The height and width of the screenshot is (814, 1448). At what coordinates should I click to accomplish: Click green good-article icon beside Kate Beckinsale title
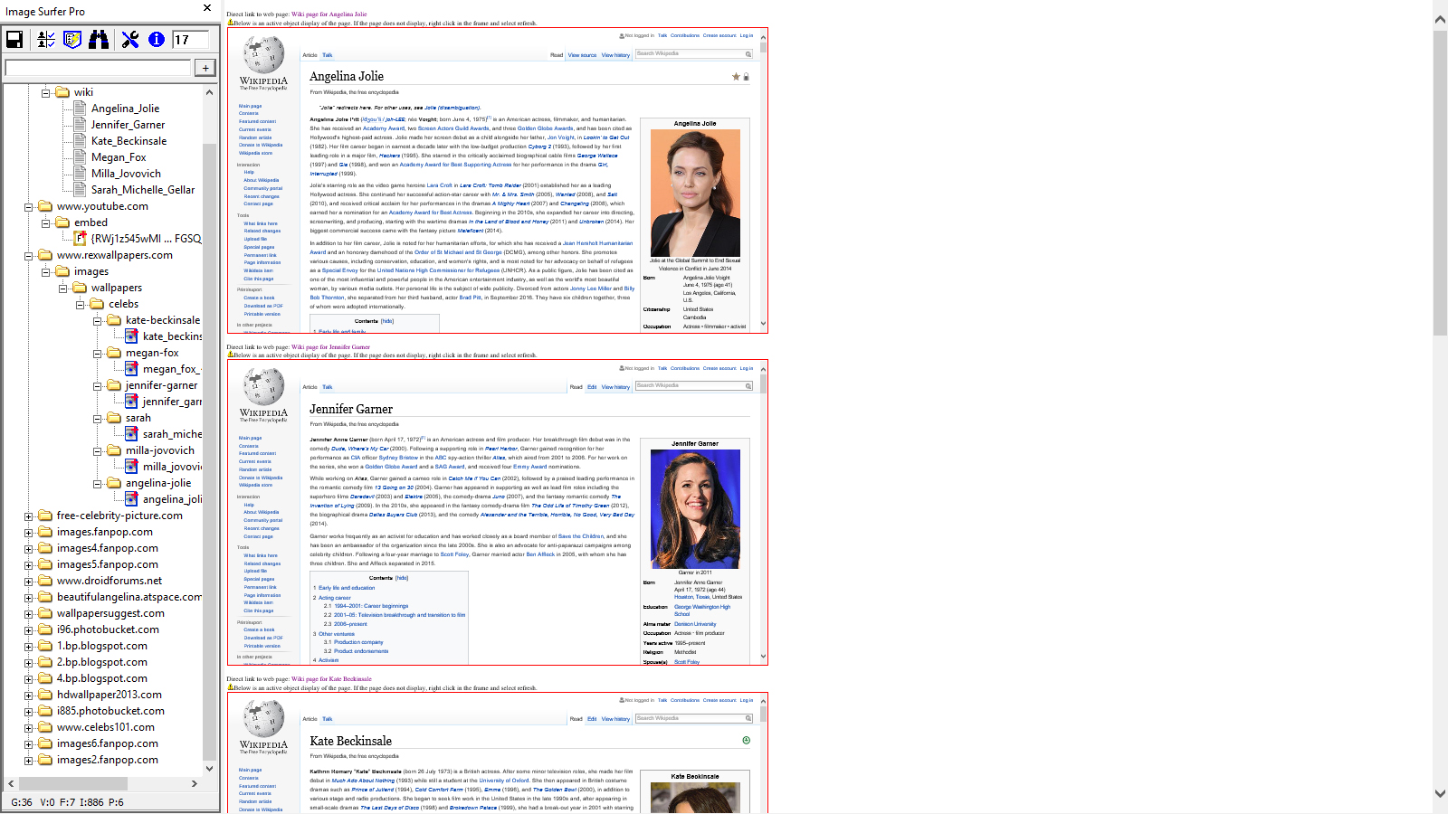(747, 740)
